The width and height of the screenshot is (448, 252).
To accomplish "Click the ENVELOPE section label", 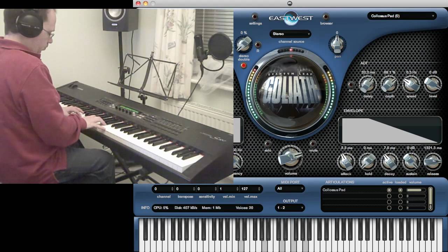I will [x=353, y=111].
